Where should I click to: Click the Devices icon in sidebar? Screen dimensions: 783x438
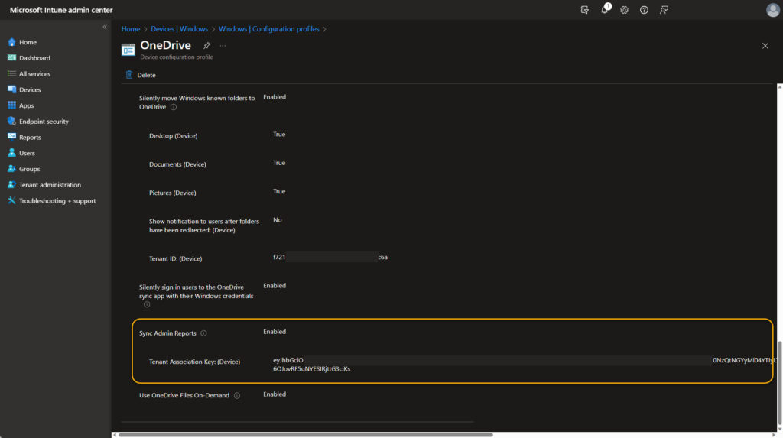coord(12,89)
